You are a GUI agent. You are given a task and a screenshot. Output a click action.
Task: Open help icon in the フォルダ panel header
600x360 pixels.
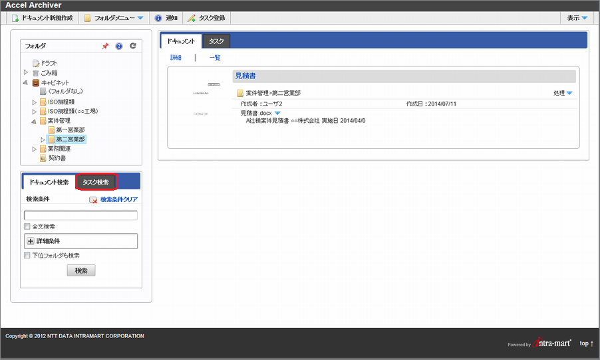pyautogui.click(x=119, y=46)
